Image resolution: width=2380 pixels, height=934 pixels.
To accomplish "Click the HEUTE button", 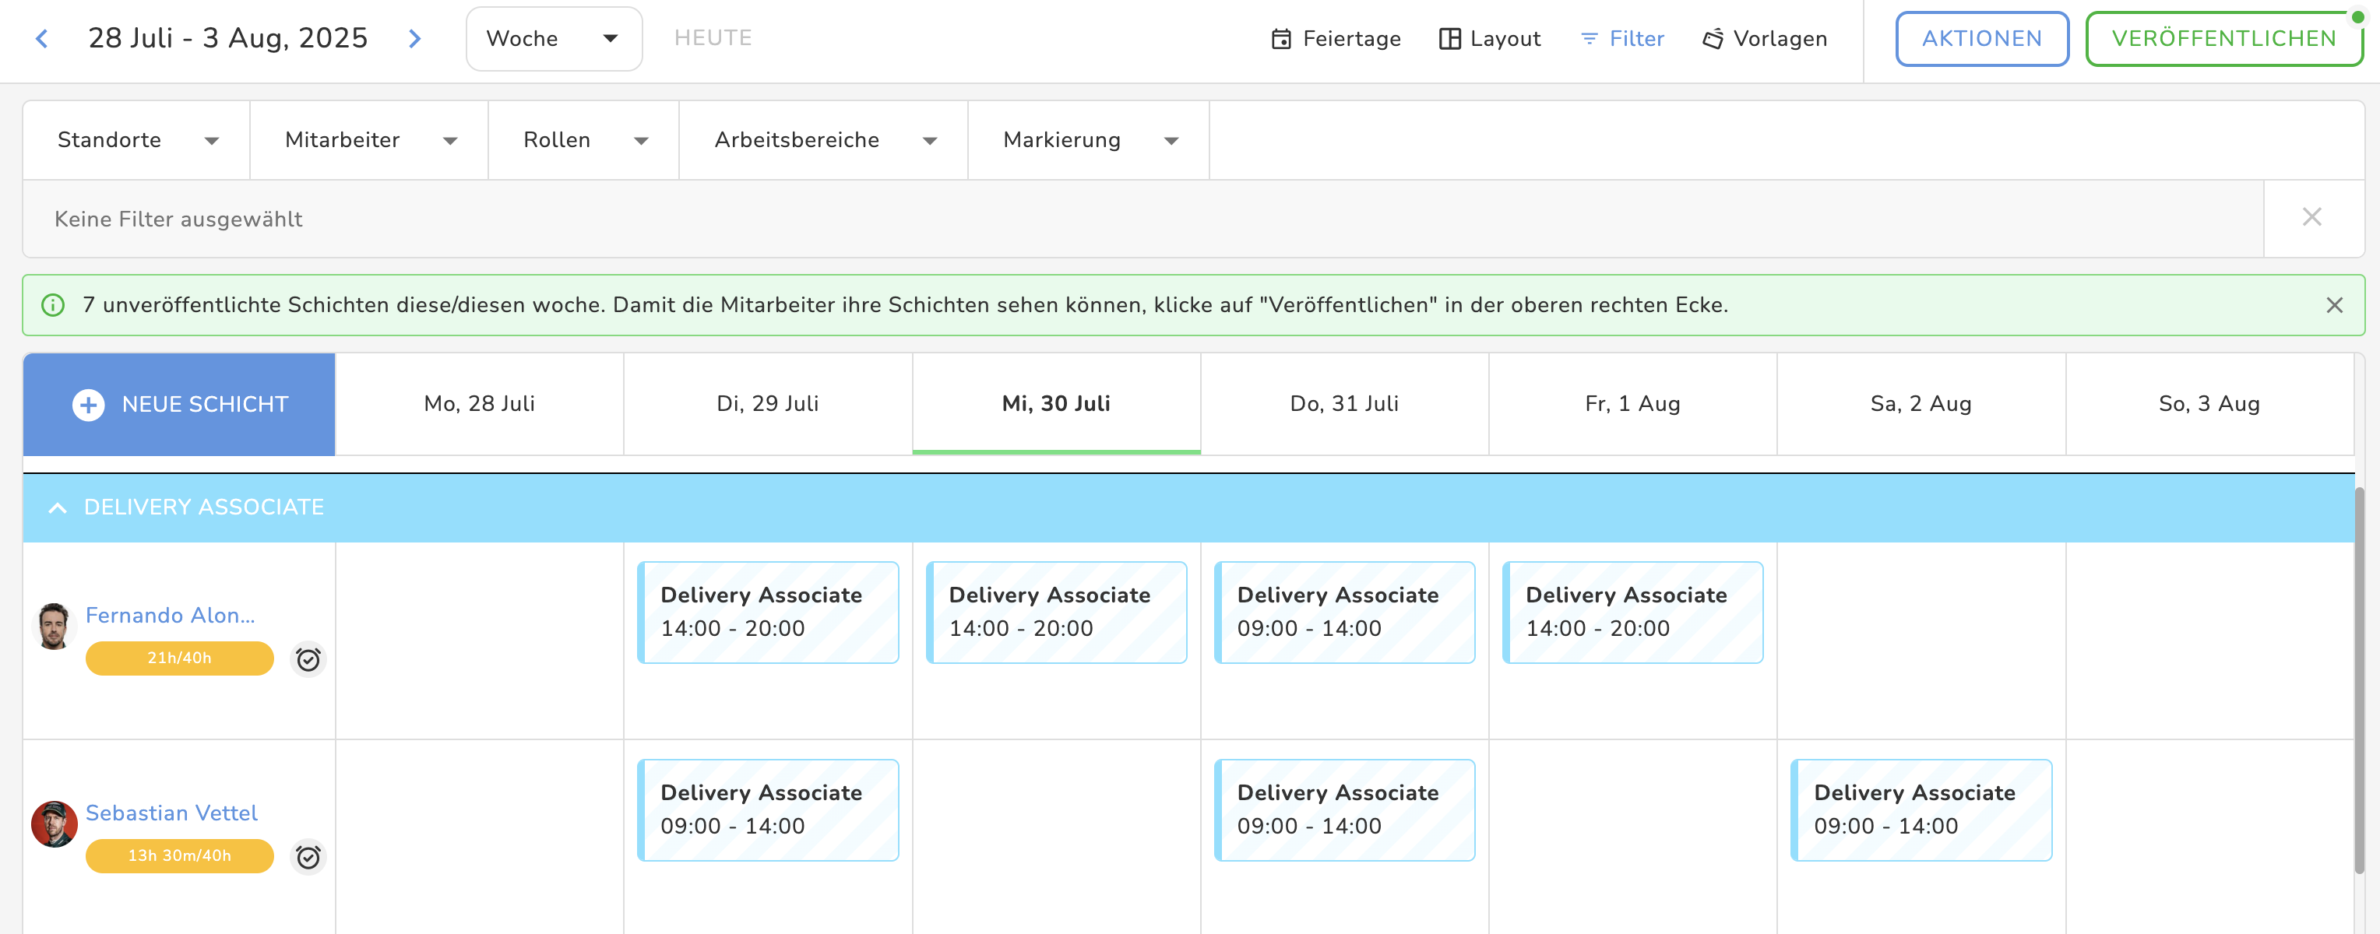I will click(713, 38).
